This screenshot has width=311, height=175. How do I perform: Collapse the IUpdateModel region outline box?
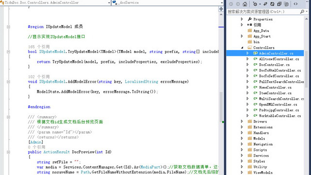point(8,27)
